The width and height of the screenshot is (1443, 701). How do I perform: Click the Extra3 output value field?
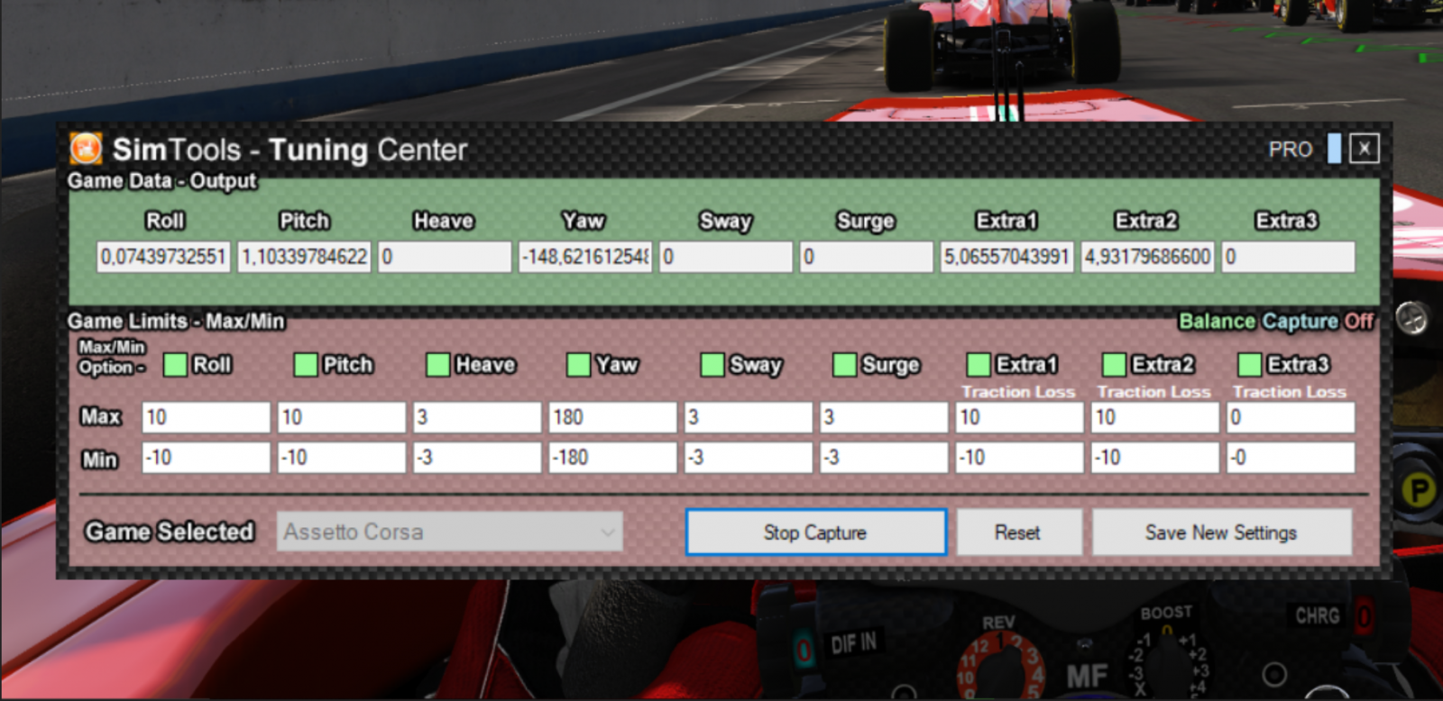click(1289, 257)
